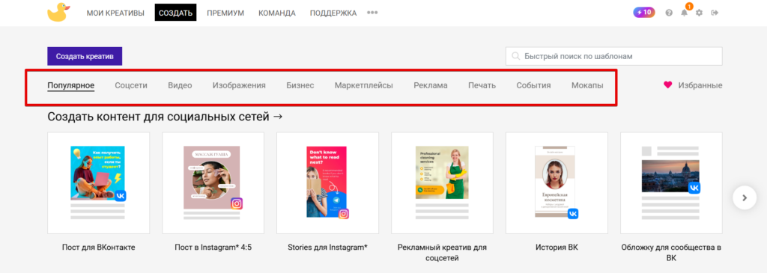The height and width of the screenshot is (273, 767).
Task: Switch to the Маркетплейсы tab
Action: point(364,85)
